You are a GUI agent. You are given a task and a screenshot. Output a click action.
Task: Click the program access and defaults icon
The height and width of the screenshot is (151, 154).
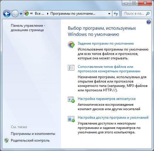(71, 119)
